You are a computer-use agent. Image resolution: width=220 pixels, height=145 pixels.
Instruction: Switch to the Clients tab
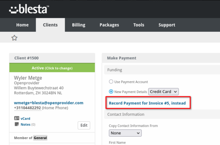click(x=50, y=25)
